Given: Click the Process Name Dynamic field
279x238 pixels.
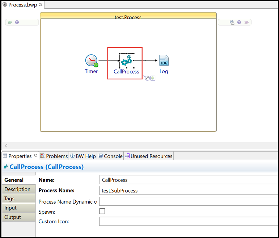Looking at the screenshot, I should [189, 201].
